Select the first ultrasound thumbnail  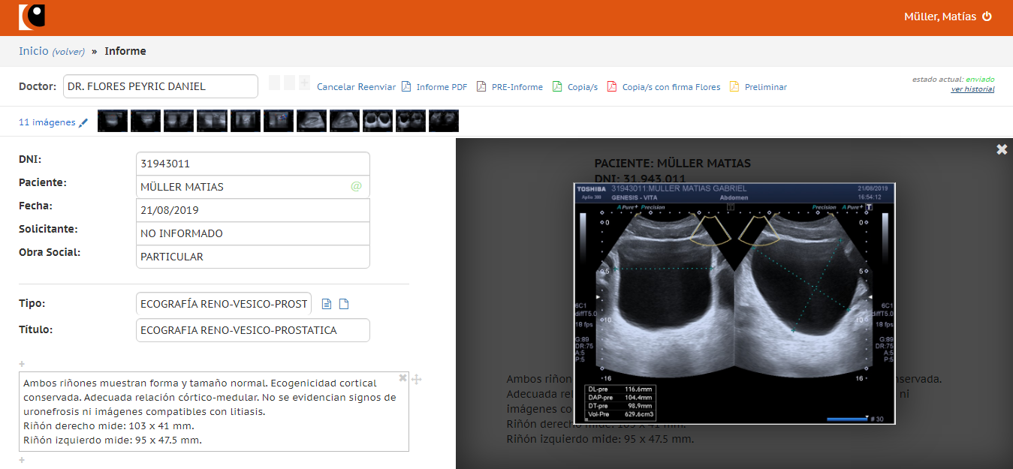point(113,122)
